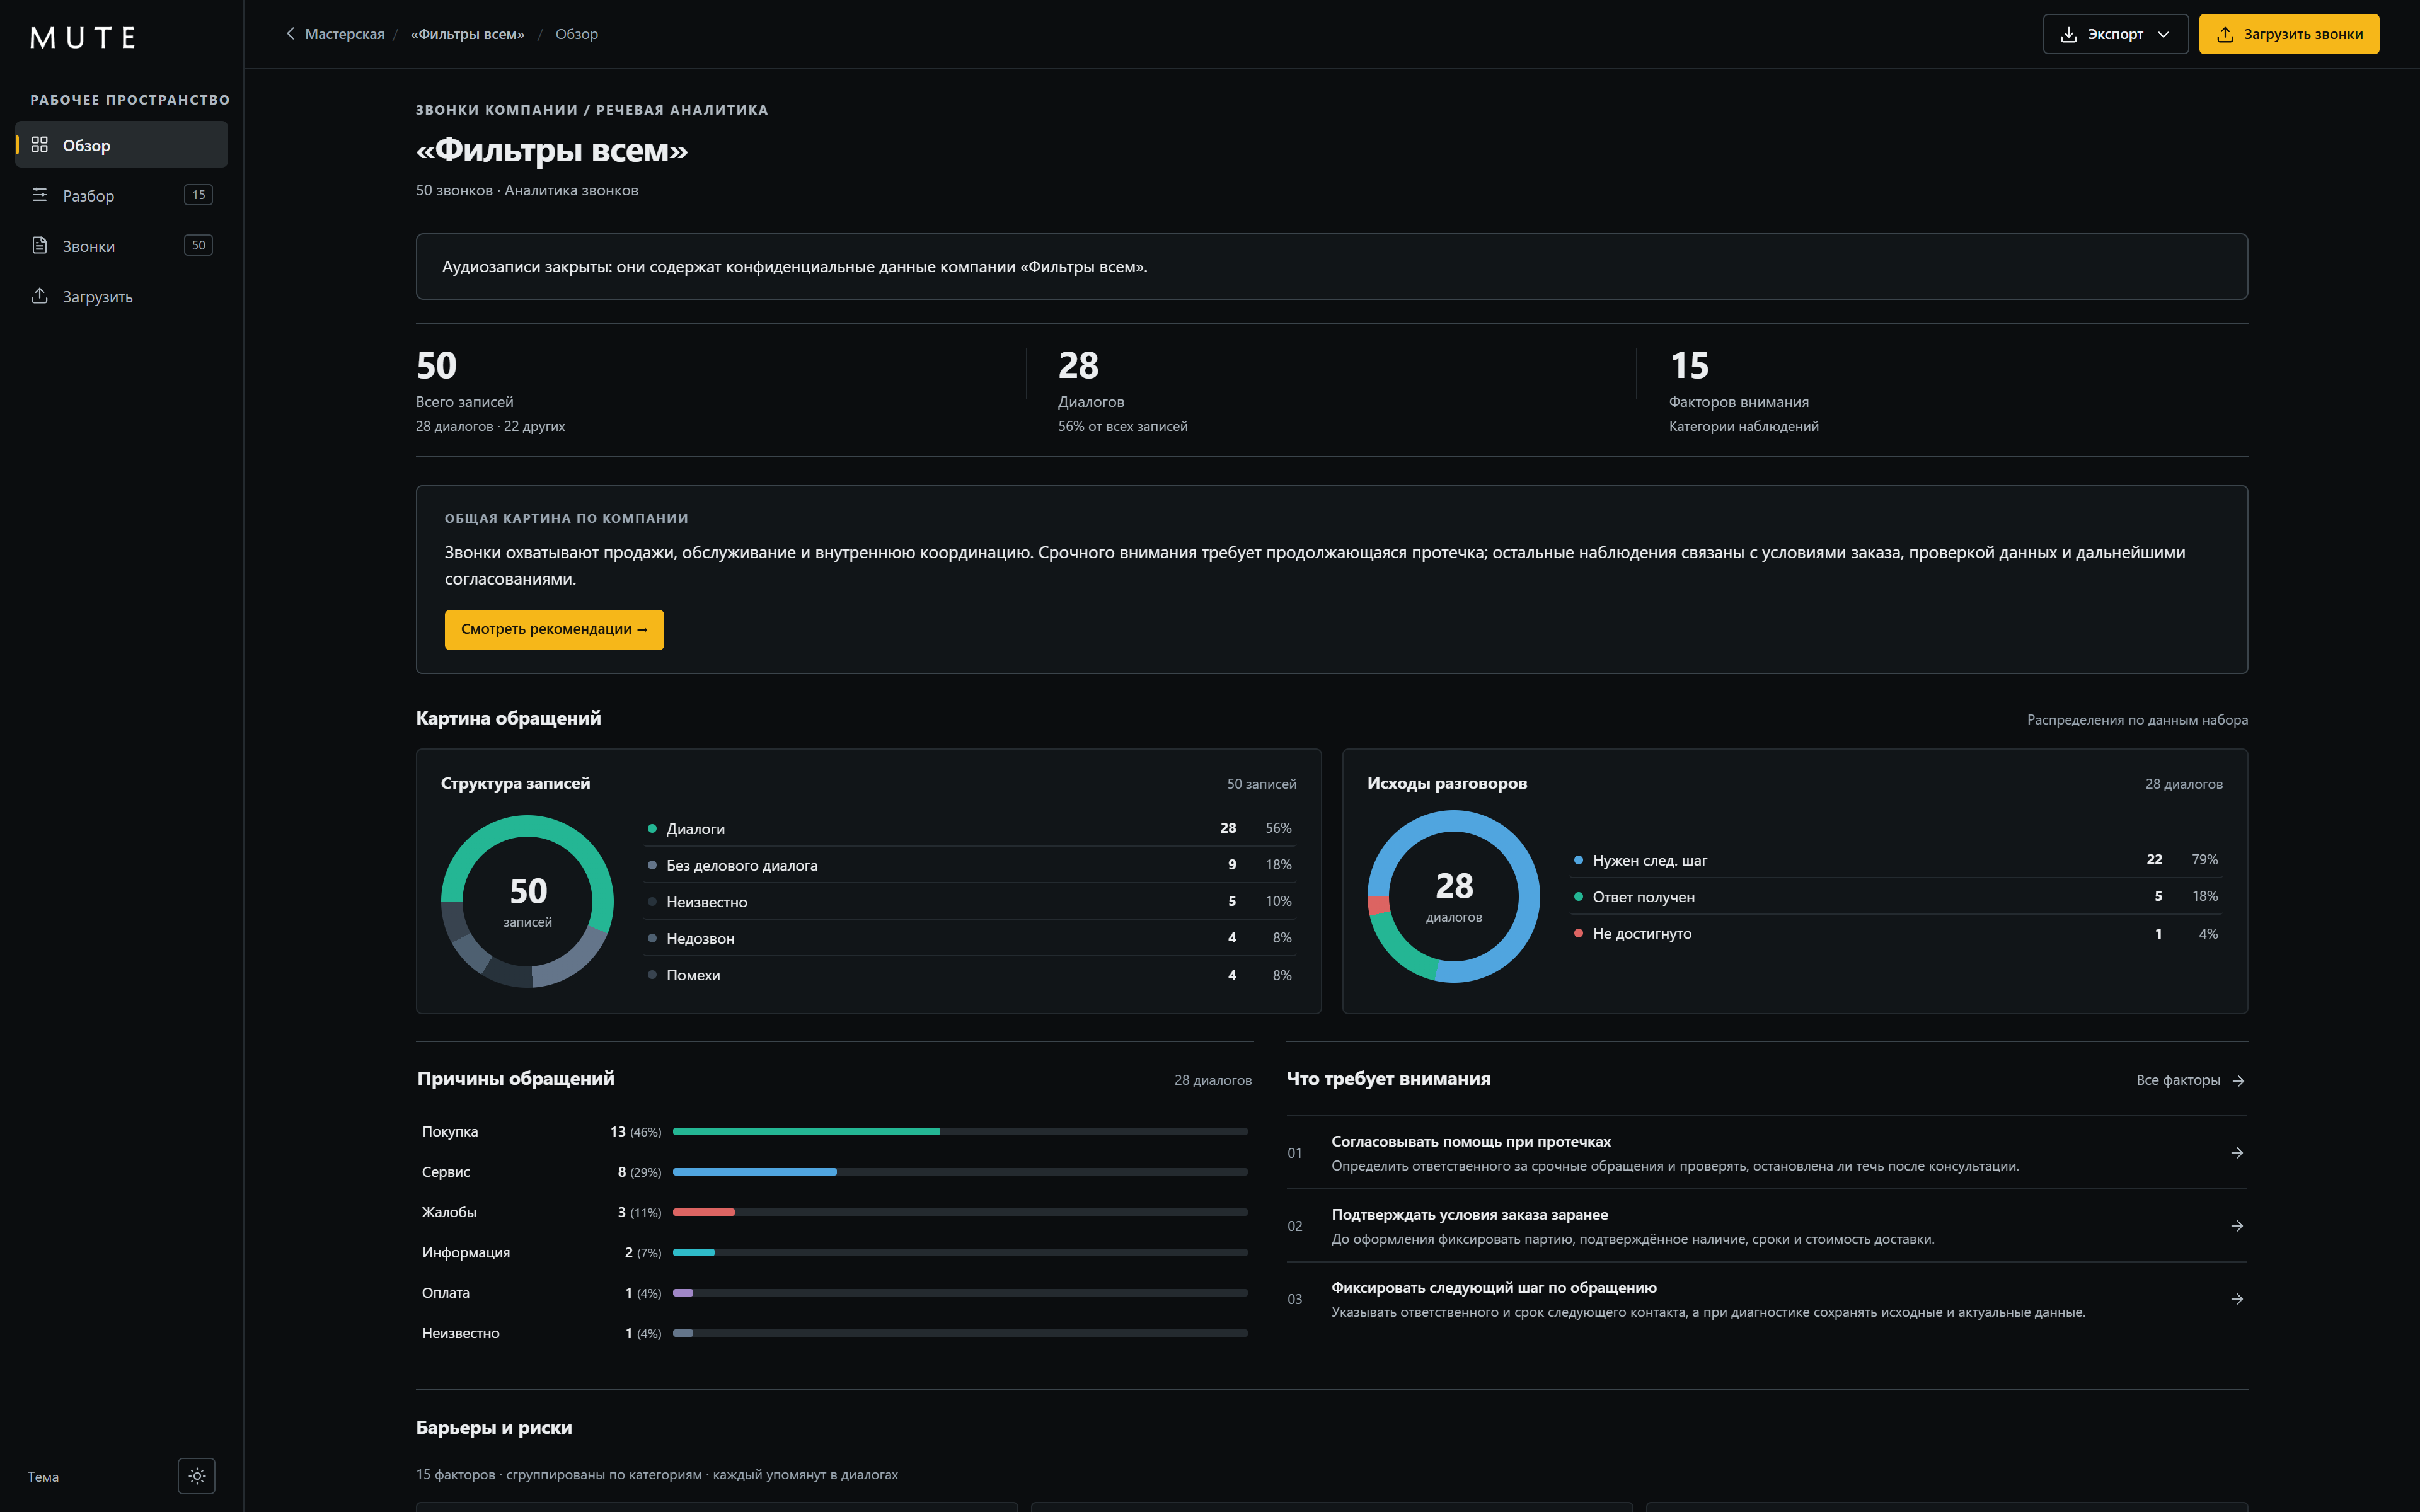Open the Разбор section in the sidebar
Viewport: 2420px width, 1512px height.
pos(122,195)
